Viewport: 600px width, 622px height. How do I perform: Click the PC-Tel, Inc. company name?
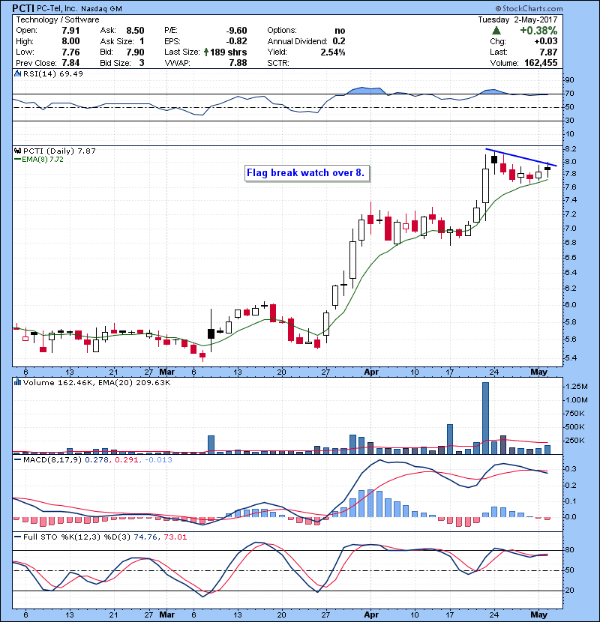click(x=58, y=9)
